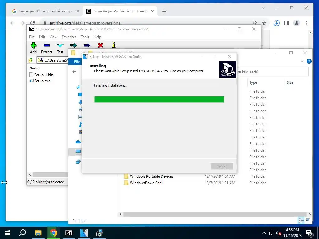Click the Name column header in 7-Zip

34,68
